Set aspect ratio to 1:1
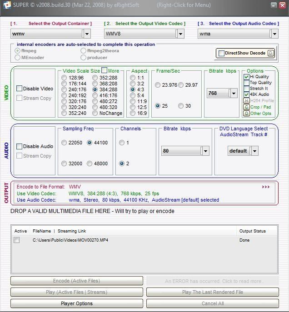This screenshot has height=312, width=289. [133, 78]
